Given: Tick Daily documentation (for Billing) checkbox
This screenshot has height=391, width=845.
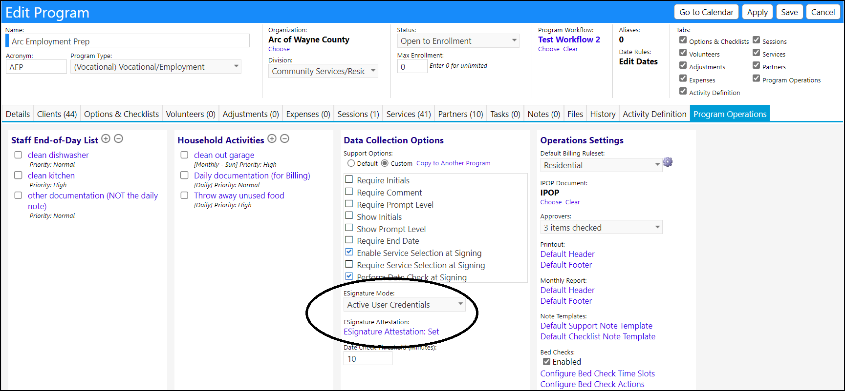Looking at the screenshot, I should (184, 175).
